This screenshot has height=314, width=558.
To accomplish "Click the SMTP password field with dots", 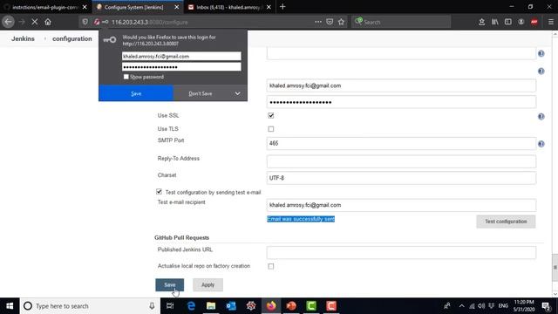I will tap(401, 102).
